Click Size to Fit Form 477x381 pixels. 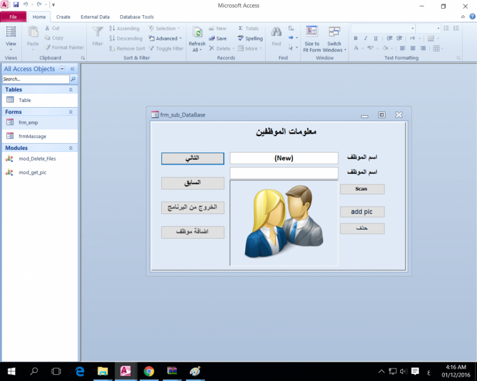(x=312, y=39)
